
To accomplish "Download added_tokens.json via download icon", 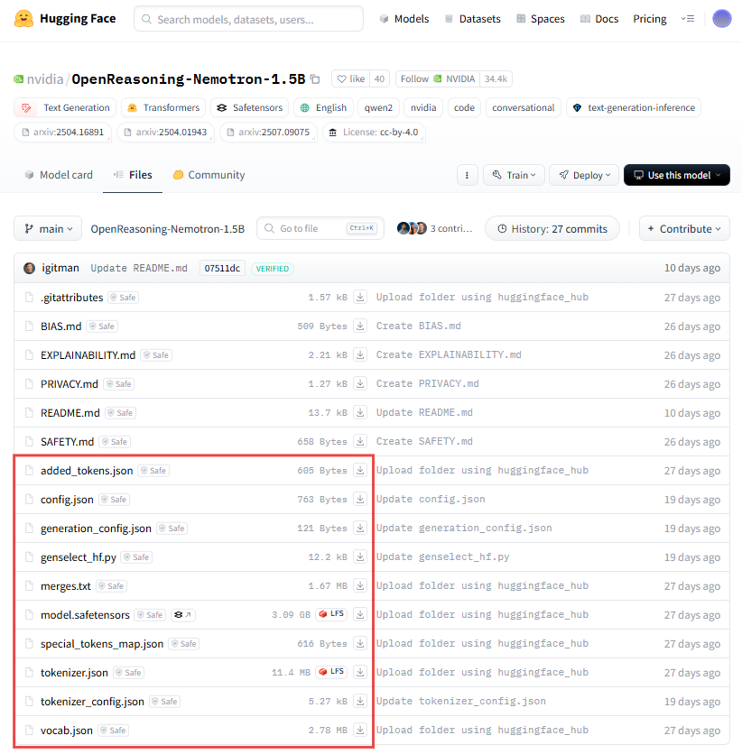I will point(360,470).
